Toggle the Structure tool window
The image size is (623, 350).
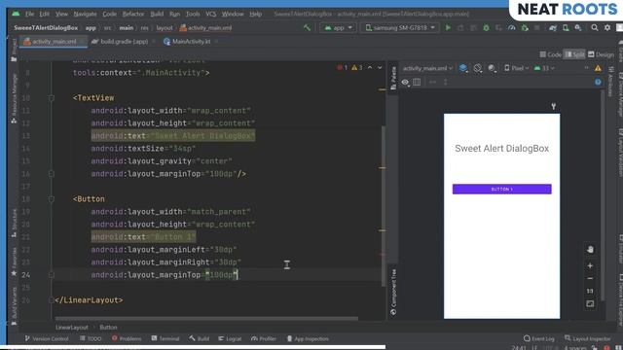click(x=14, y=223)
